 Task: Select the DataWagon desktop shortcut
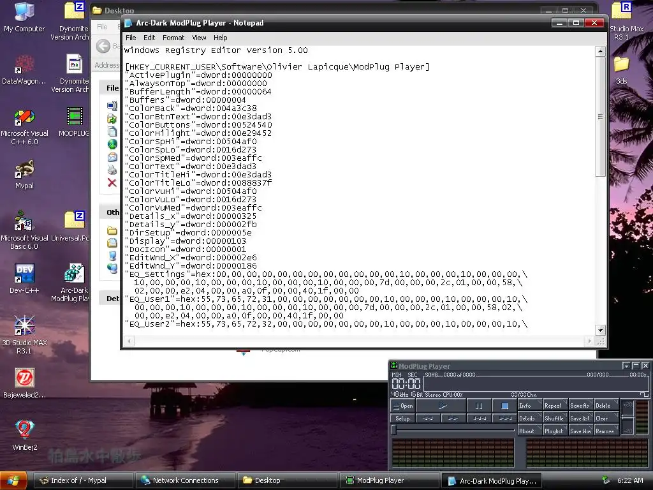tap(24, 70)
